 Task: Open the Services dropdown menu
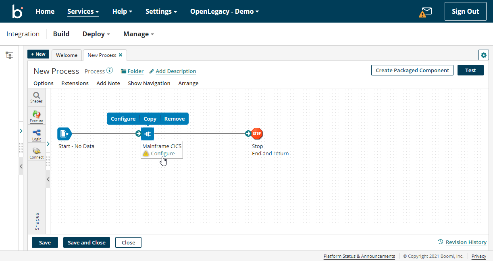83,11
